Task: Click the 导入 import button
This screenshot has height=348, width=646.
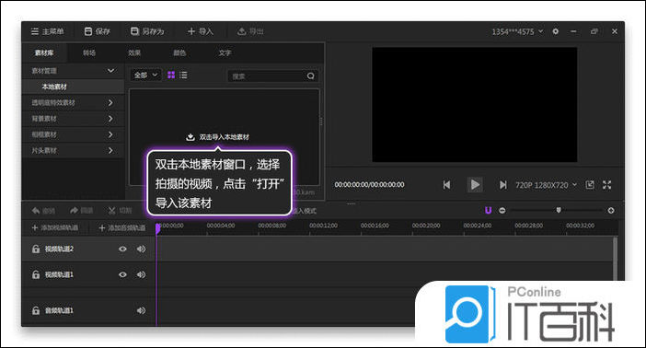Action: click(x=201, y=31)
